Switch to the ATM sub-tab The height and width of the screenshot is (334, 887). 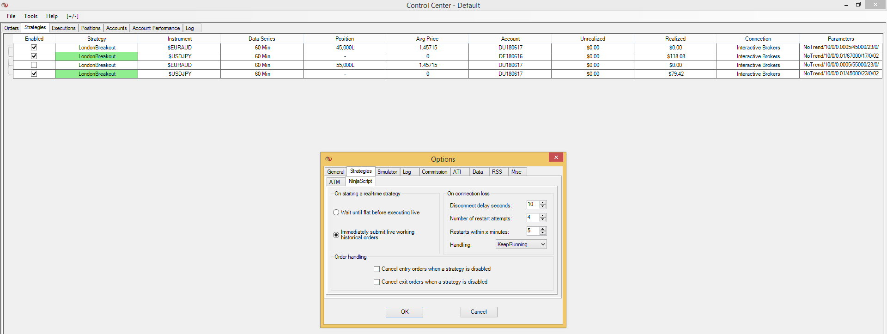[335, 182]
